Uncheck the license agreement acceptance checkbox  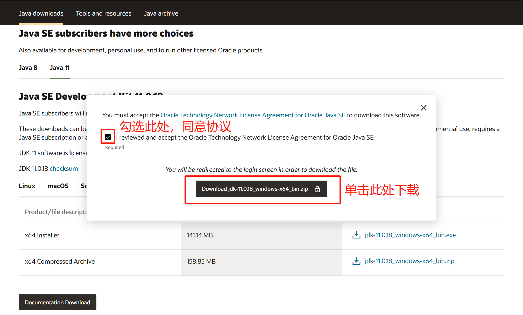point(108,137)
